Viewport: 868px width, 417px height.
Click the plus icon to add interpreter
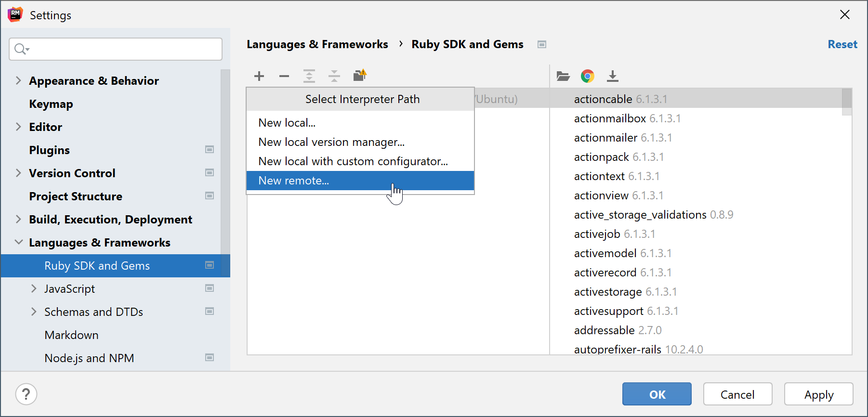(259, 76)
